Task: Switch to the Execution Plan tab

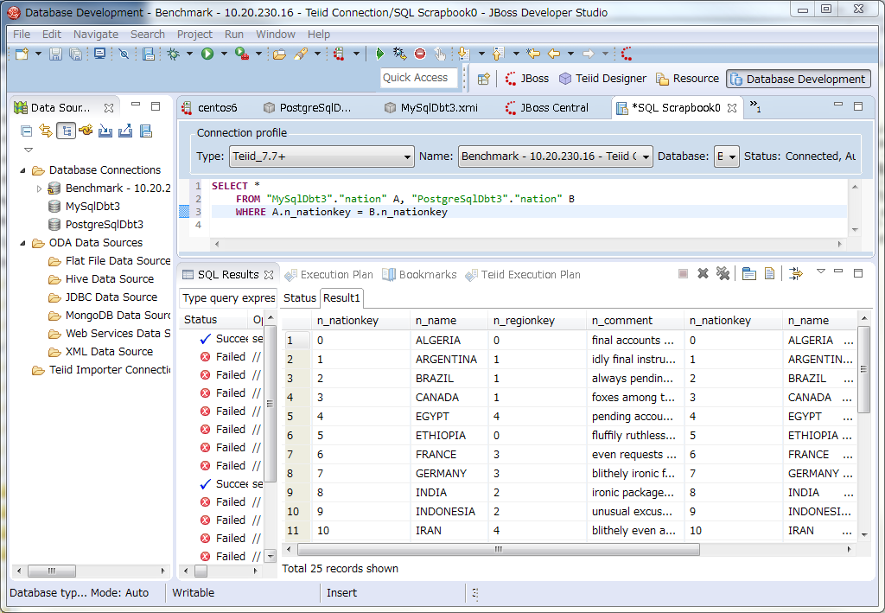Action: click(329, 275)
